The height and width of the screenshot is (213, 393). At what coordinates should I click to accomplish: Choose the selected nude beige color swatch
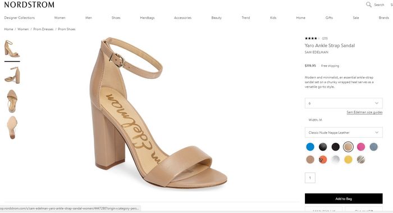(348, 147)
